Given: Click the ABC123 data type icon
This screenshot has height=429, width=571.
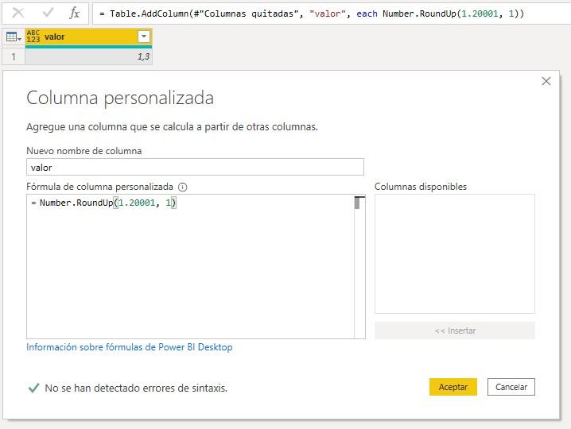Looking at the screenshot, I should pyautogui.click(x=33, y=37).
